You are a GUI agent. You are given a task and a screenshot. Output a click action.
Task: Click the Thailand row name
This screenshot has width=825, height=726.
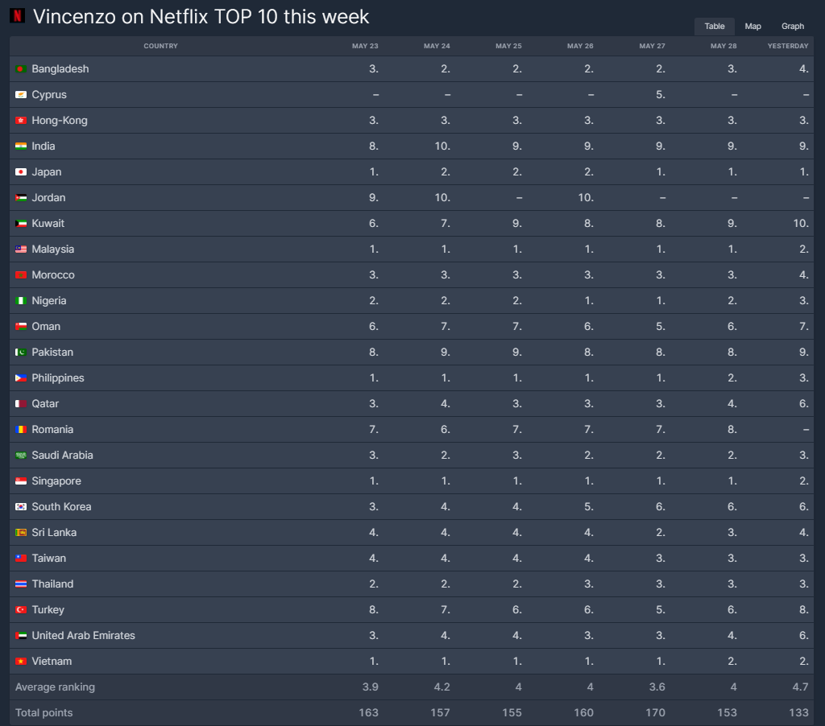pyautogui.click(x=52, y=584)
